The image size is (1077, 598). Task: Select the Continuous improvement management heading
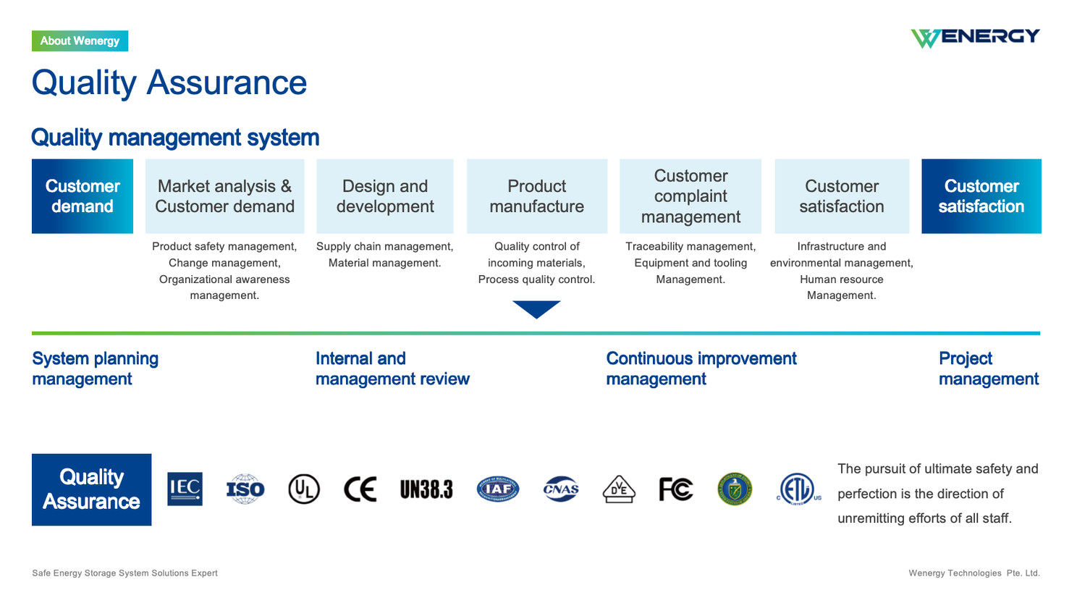701,369
